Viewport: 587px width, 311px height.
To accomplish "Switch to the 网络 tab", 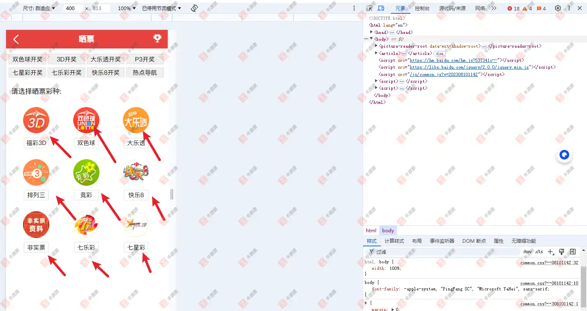I will (480, 8).
